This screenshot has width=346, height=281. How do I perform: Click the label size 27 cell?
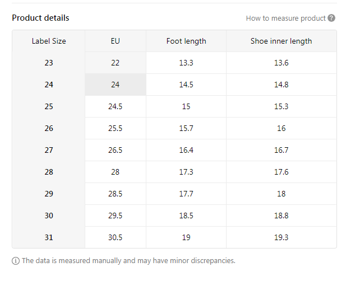pos(49,150)
